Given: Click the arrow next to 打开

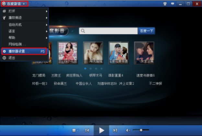Looking at the screenshot, I should (x=47, y=11).
